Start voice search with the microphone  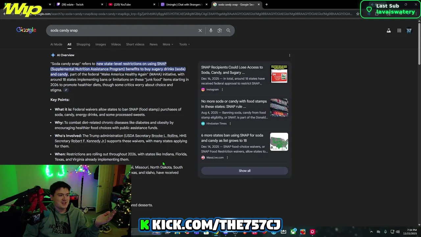tap(211, 30)
